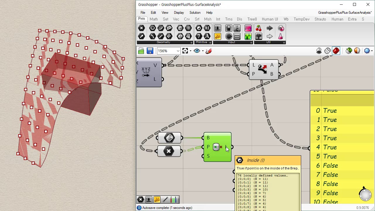Click the green Point In Brep component
Viewport: 375px width, 211px height.
pos(217,147)
